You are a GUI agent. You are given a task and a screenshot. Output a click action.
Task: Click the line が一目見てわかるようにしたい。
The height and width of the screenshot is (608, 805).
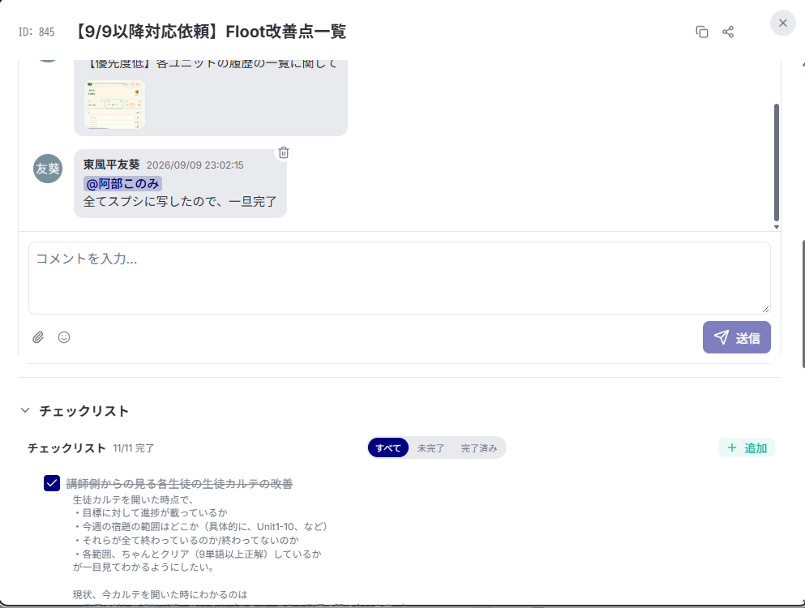pos(143,567)
